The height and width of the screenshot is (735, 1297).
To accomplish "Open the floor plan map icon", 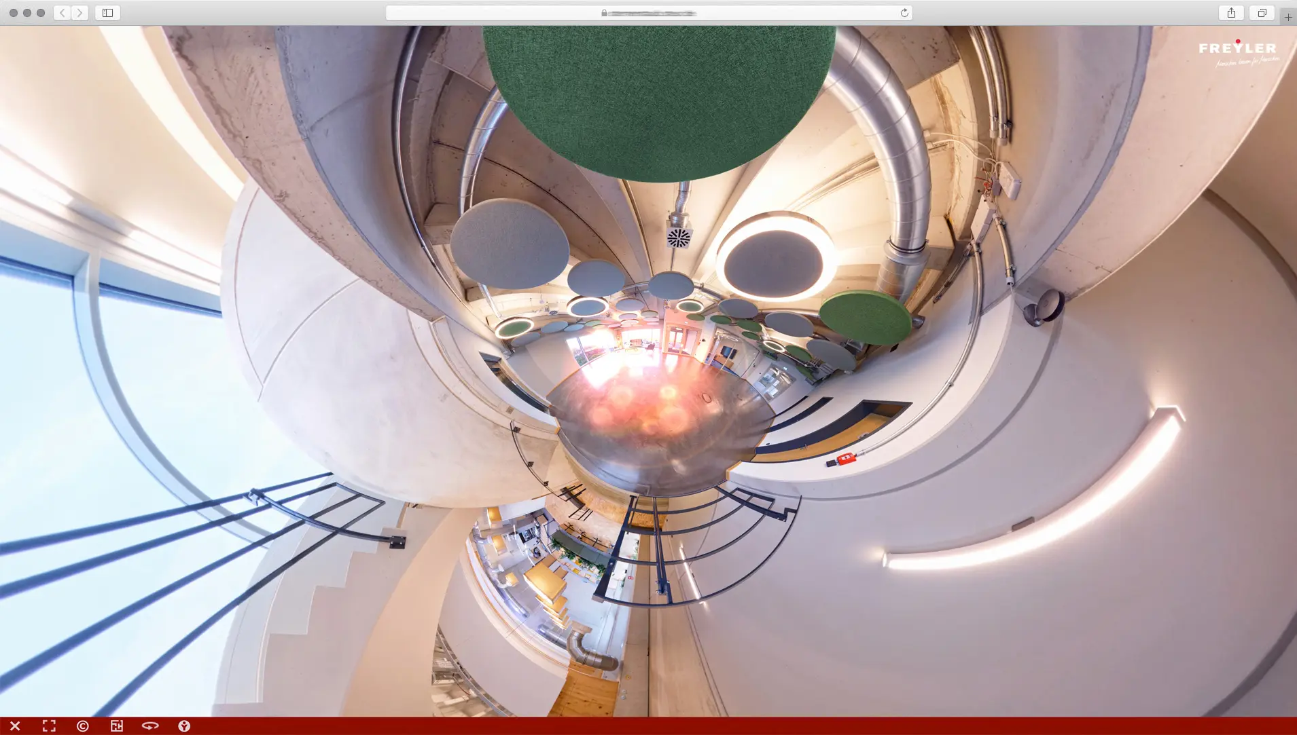I will click(x=117, y=725).
